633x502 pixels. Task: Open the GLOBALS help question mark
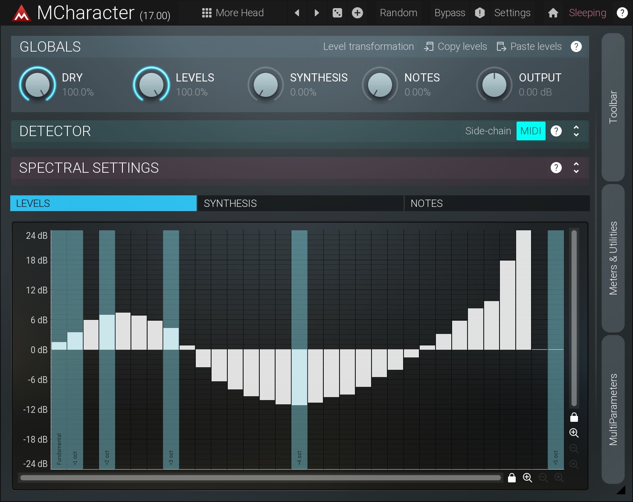pos(576,46)
